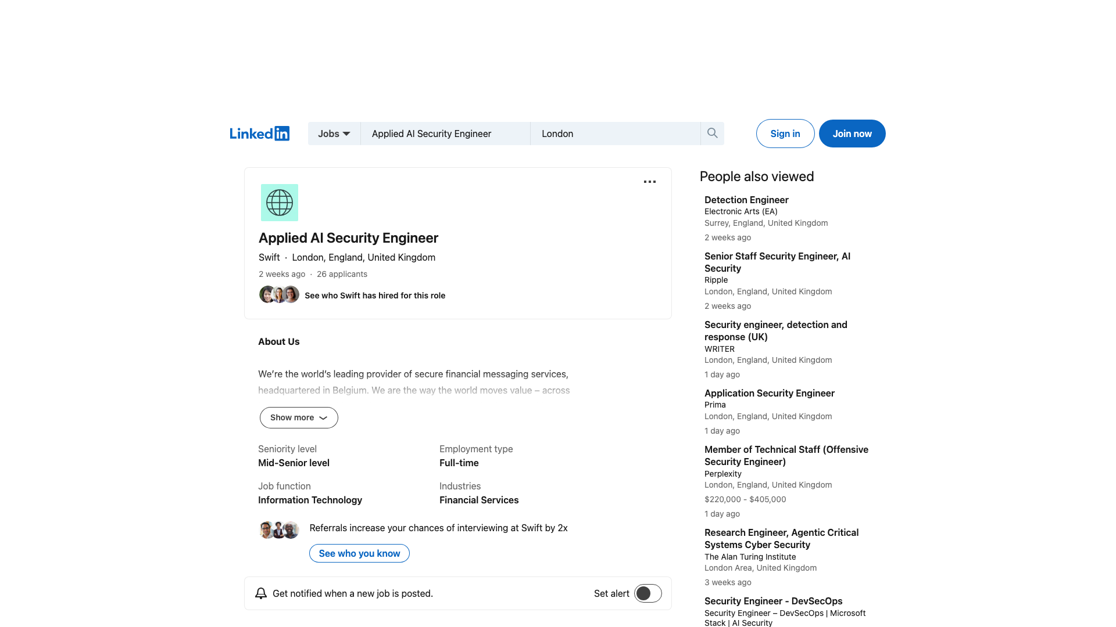The width and height of the screenshot is (1116, 627).
Task: Click 'Surrey, England, United Kingdom' location text
Action: coord(766,223)
